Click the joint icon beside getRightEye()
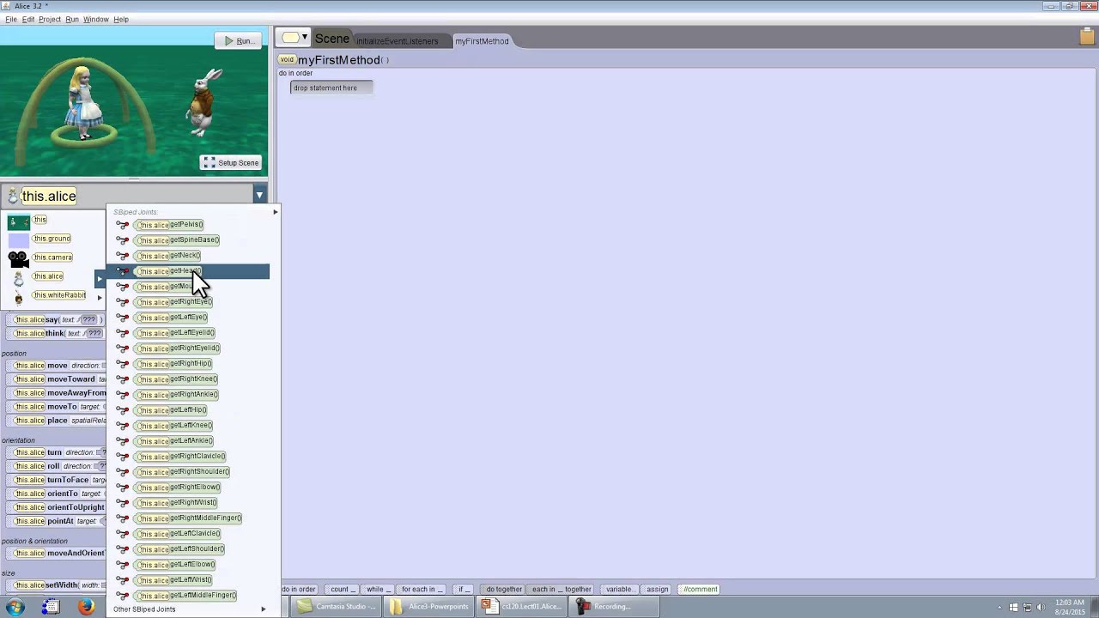1099x618 pixels. click(x=123, y=302)
